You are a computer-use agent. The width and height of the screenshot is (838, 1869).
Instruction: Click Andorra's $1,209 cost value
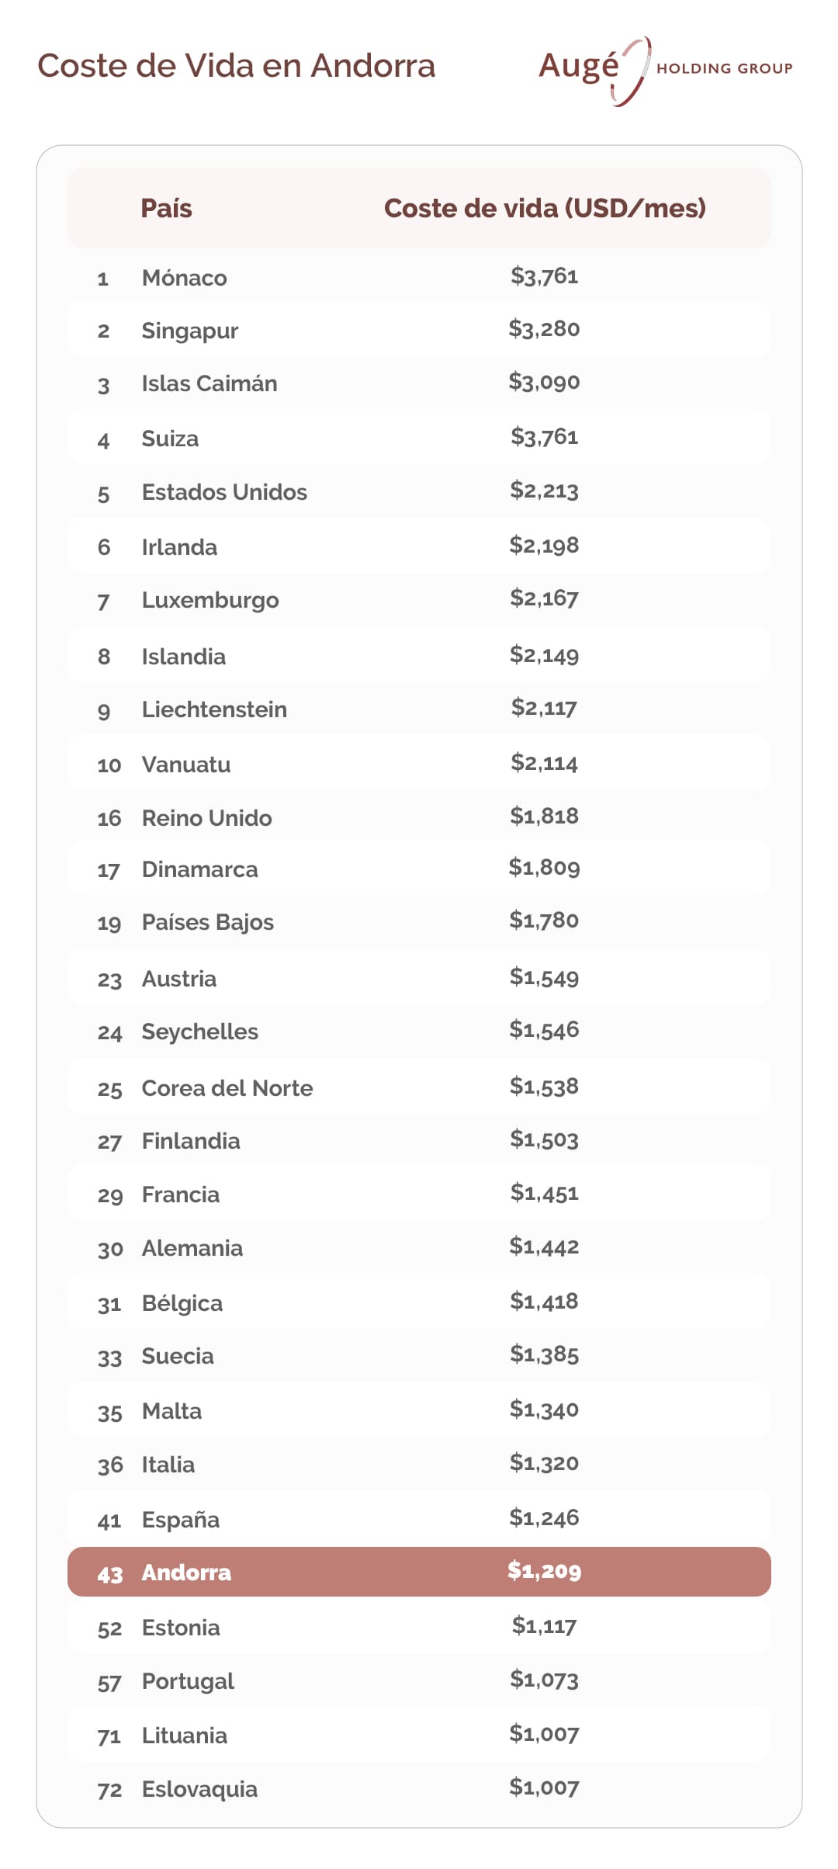(544, 1571)
